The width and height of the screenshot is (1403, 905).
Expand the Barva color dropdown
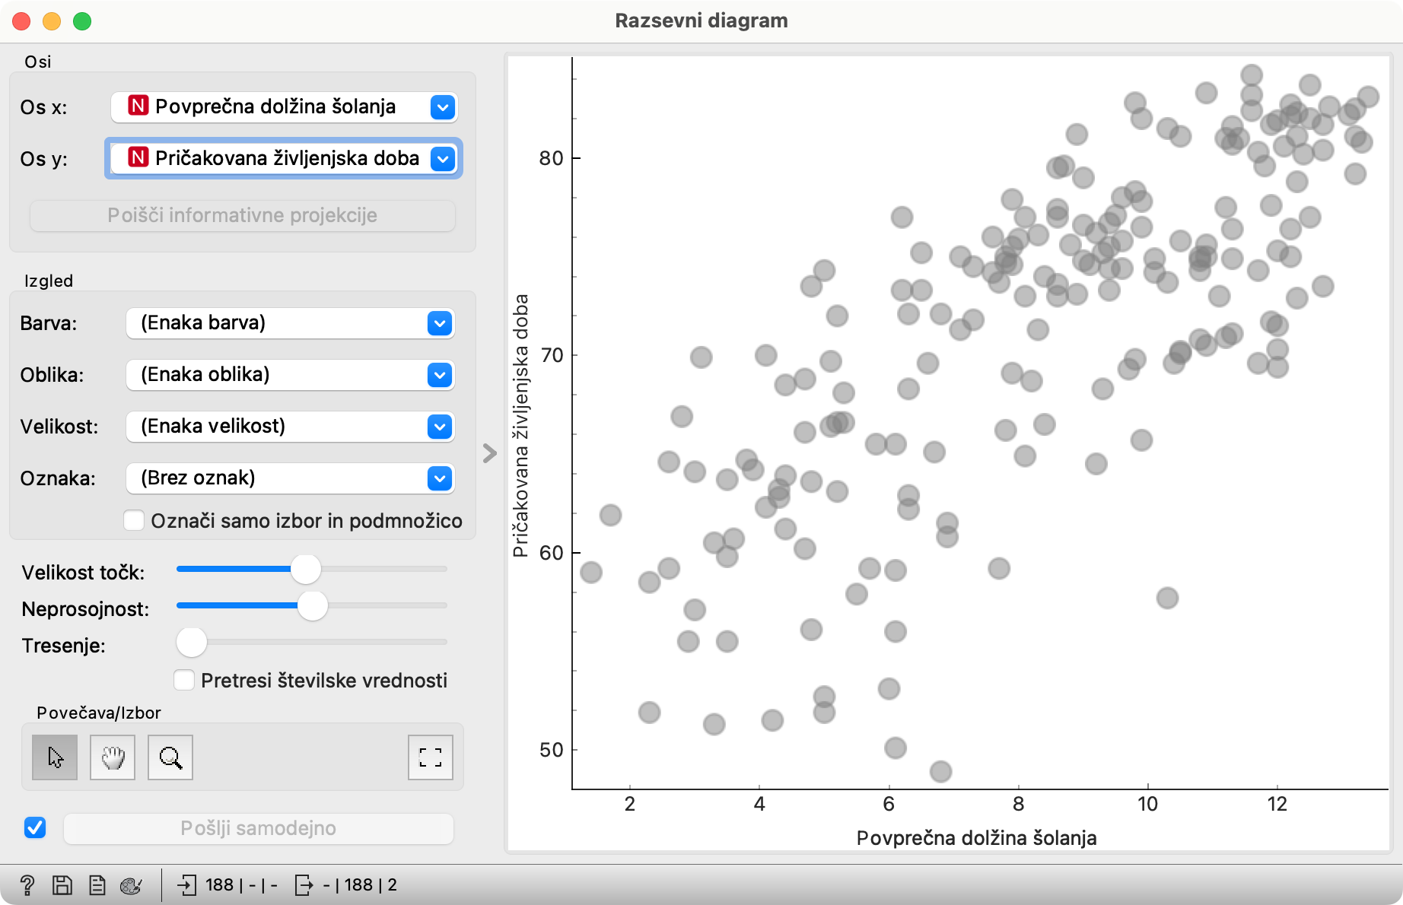pyautogui.click(x=290, y=323)
